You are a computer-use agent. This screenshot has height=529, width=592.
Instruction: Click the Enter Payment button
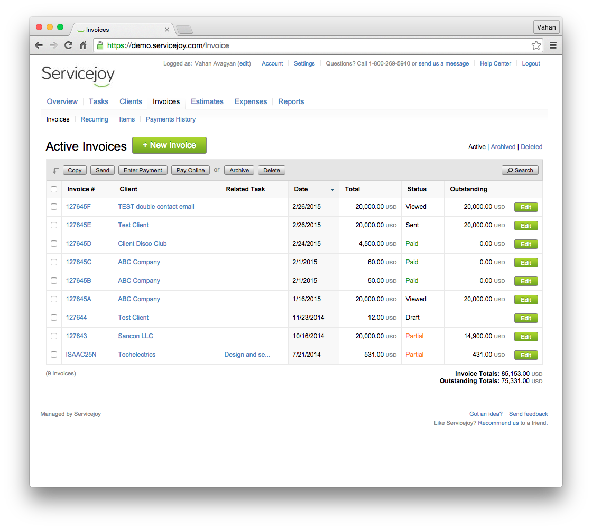[x=143, y=170]
